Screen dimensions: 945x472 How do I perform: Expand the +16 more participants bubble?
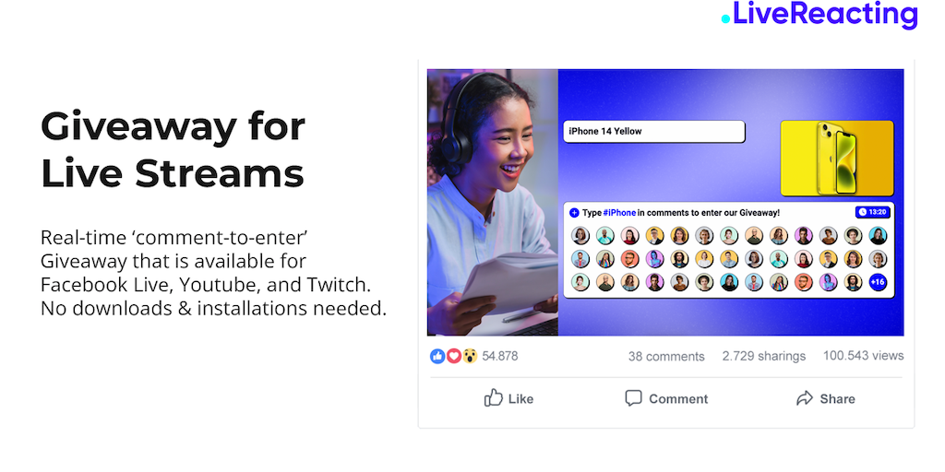(x=878, y=282)
